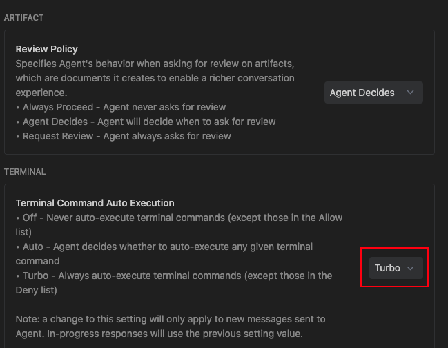Viewport: 448px width, 348px height.
Task: Click the ARTIFACT section header
Action: coord(23,17)
